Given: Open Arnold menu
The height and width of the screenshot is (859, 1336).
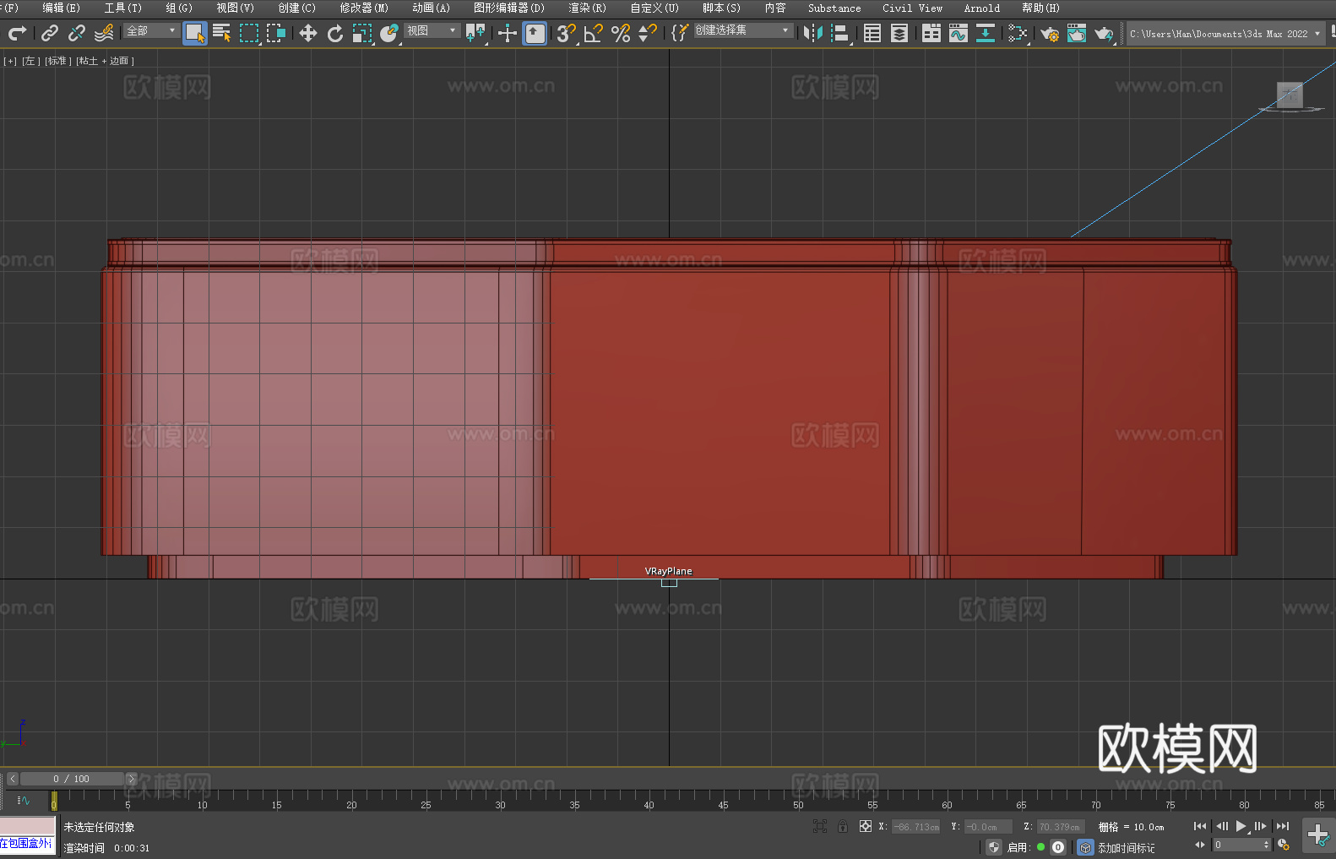Looking at the screenshot, I should tap(981, 8).
